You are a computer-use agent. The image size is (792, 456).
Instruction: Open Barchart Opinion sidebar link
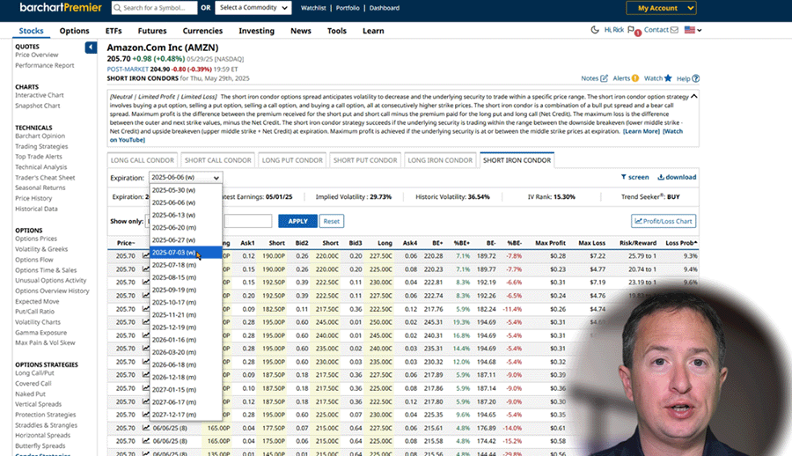pos(40,136)
